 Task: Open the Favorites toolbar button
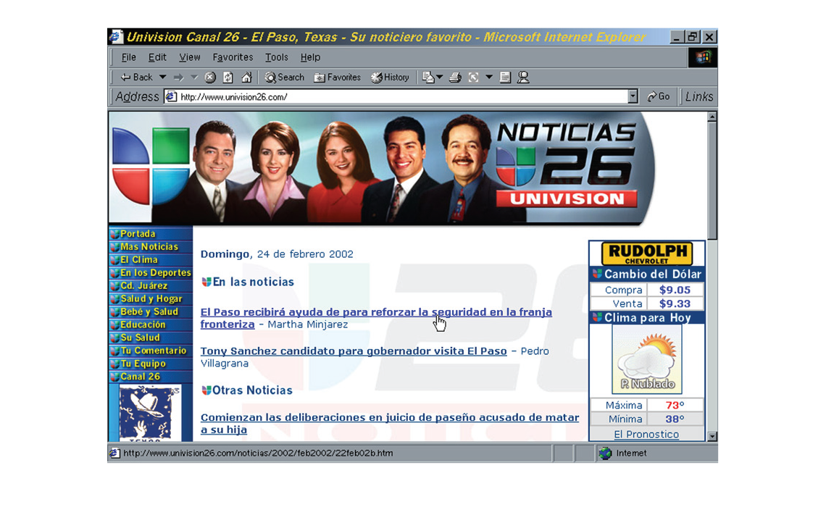pos(337,77)
